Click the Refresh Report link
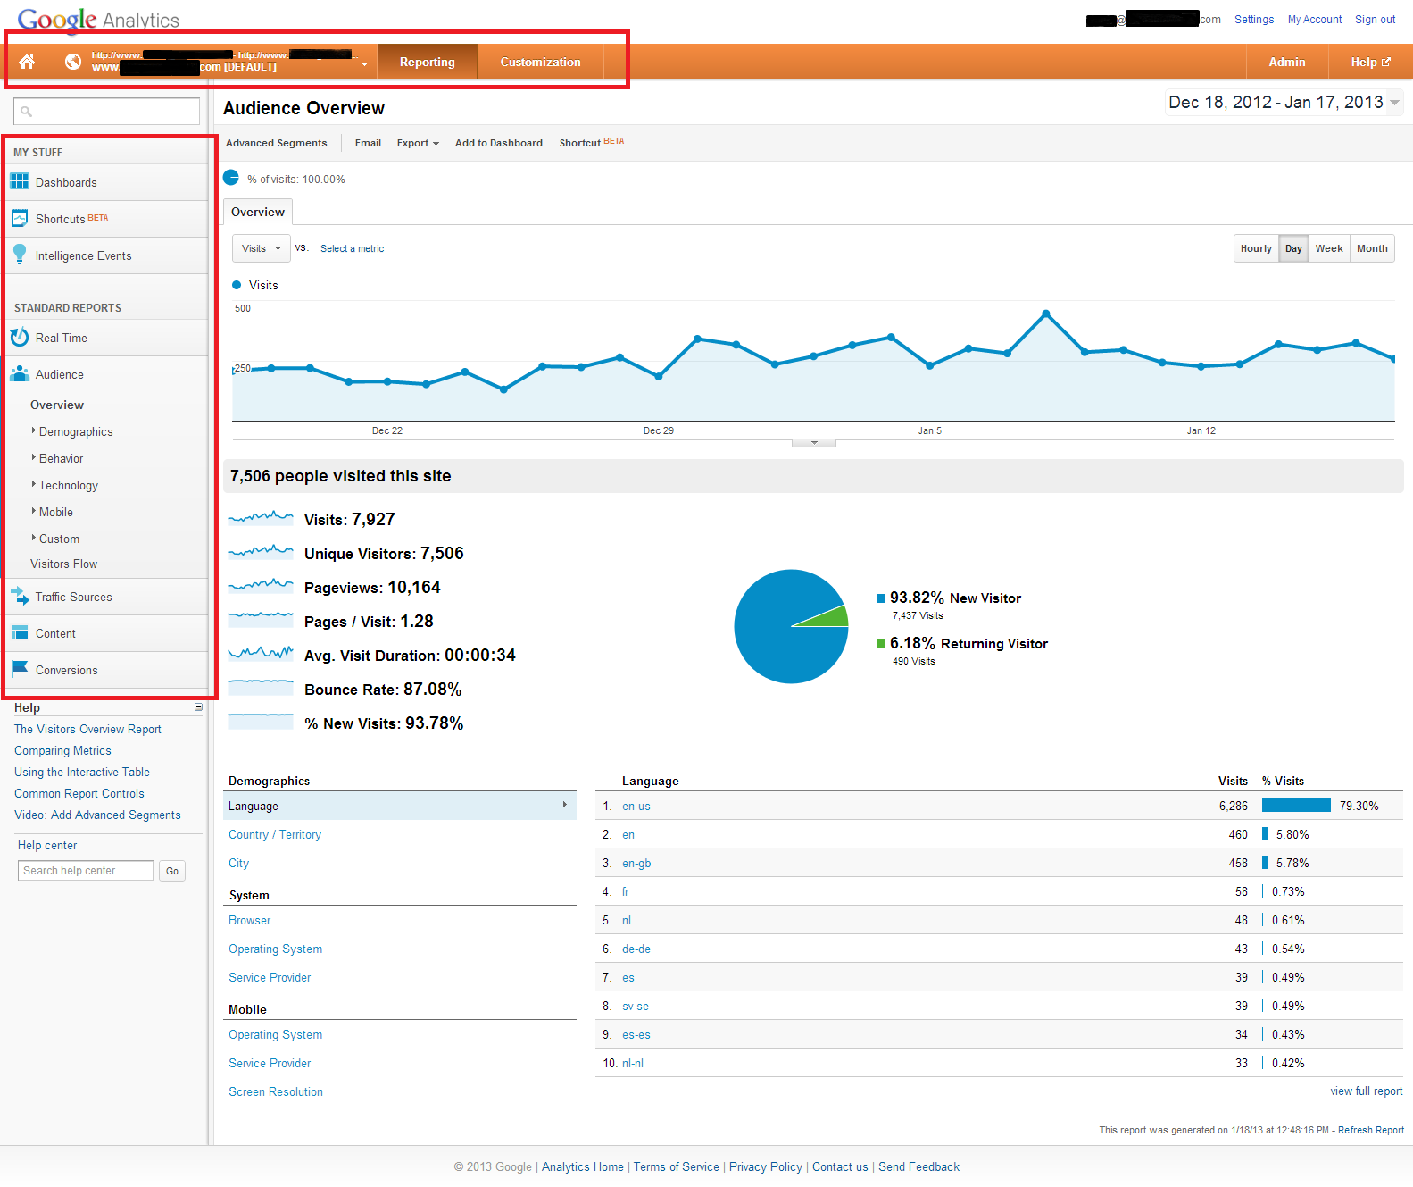Screen dimensions: 1413x1187 tap(1371, 1130)
